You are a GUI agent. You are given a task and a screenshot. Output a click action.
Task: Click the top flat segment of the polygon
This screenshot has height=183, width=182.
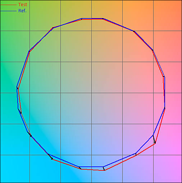[x=92, y=19]
